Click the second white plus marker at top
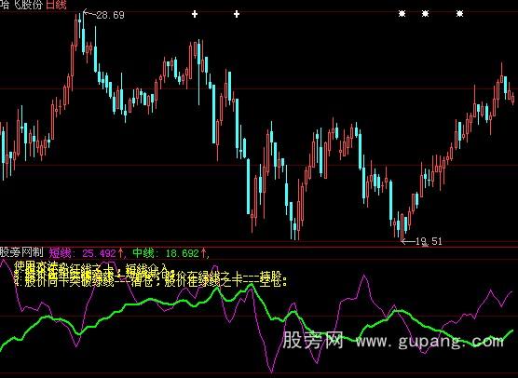This screenshot has height=378, width=518. (237, 14)
